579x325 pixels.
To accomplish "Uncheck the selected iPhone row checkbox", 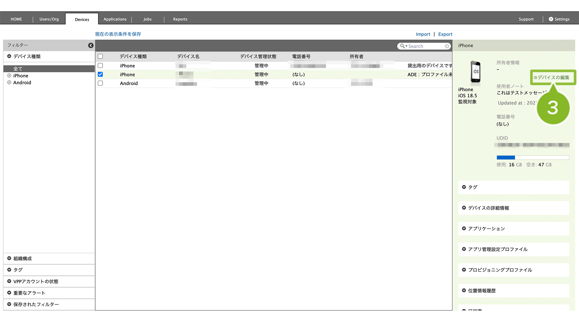I will pos(100,74).
